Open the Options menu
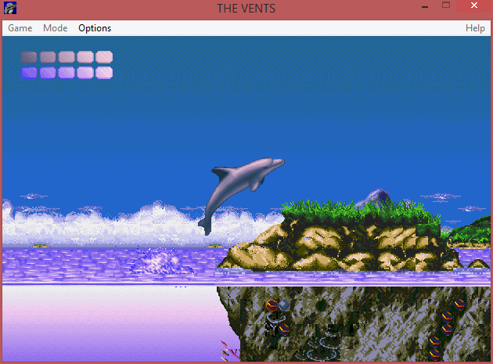Image resolution: width=493 pixels, height=364 pixels. (x=95, y=28)
